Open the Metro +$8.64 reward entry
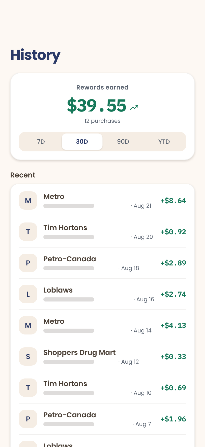 (x=102, y=200)
